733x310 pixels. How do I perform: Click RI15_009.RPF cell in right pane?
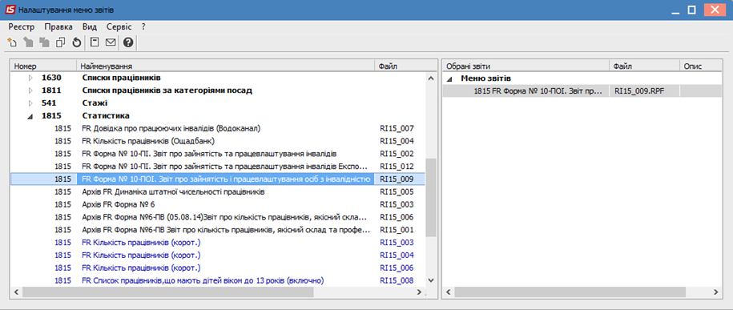pos(639,91)
